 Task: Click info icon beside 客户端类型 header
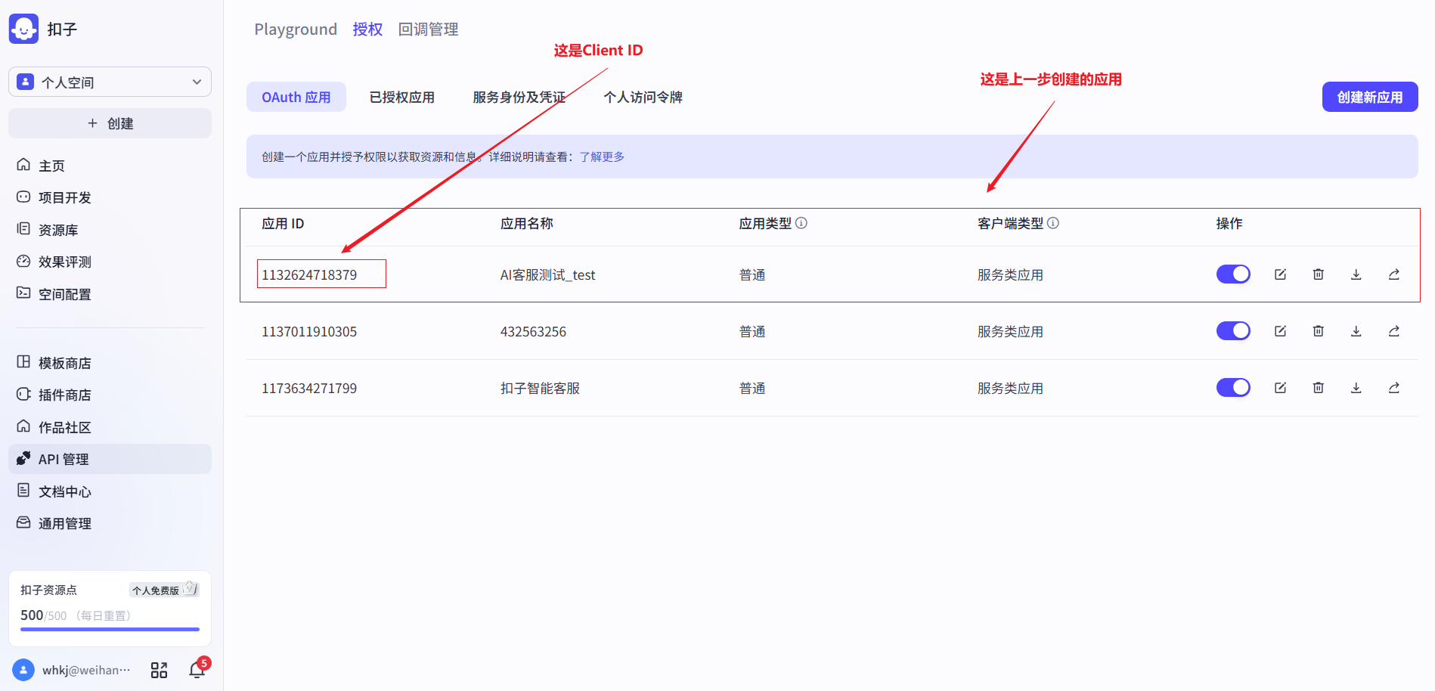tap(1052, 223)
